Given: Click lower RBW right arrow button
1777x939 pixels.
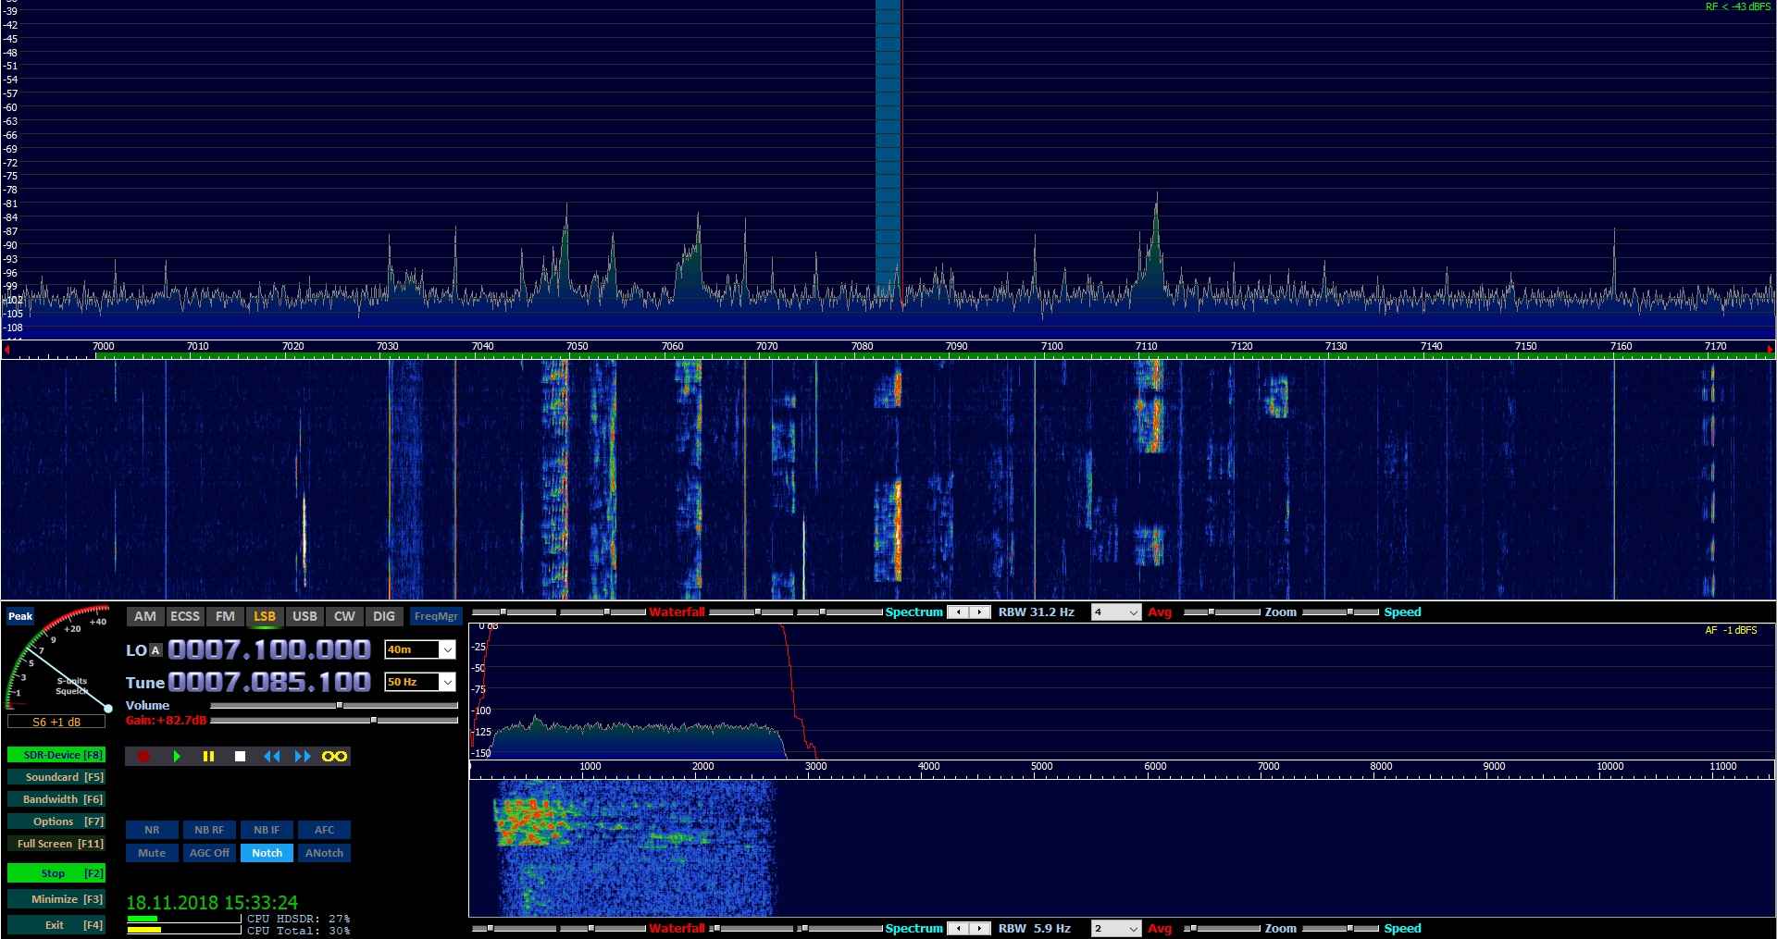Looking at the screenshot, I should (x=980, y=929).
